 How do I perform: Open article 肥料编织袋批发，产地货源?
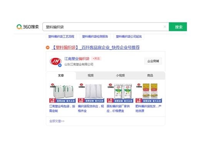point(148,108)
